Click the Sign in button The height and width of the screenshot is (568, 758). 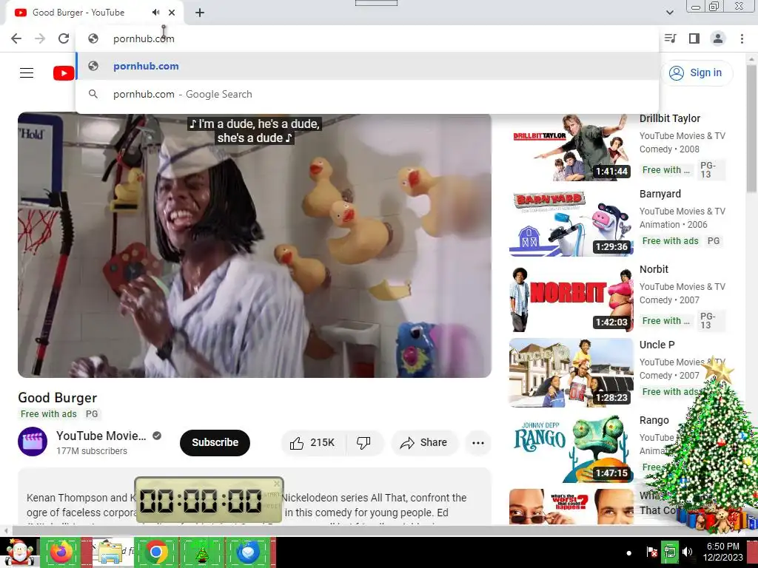coord(696,73)
